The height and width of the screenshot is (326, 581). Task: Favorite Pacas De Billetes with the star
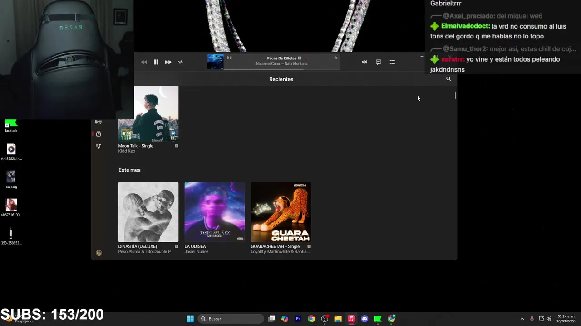tap(335, 58)
